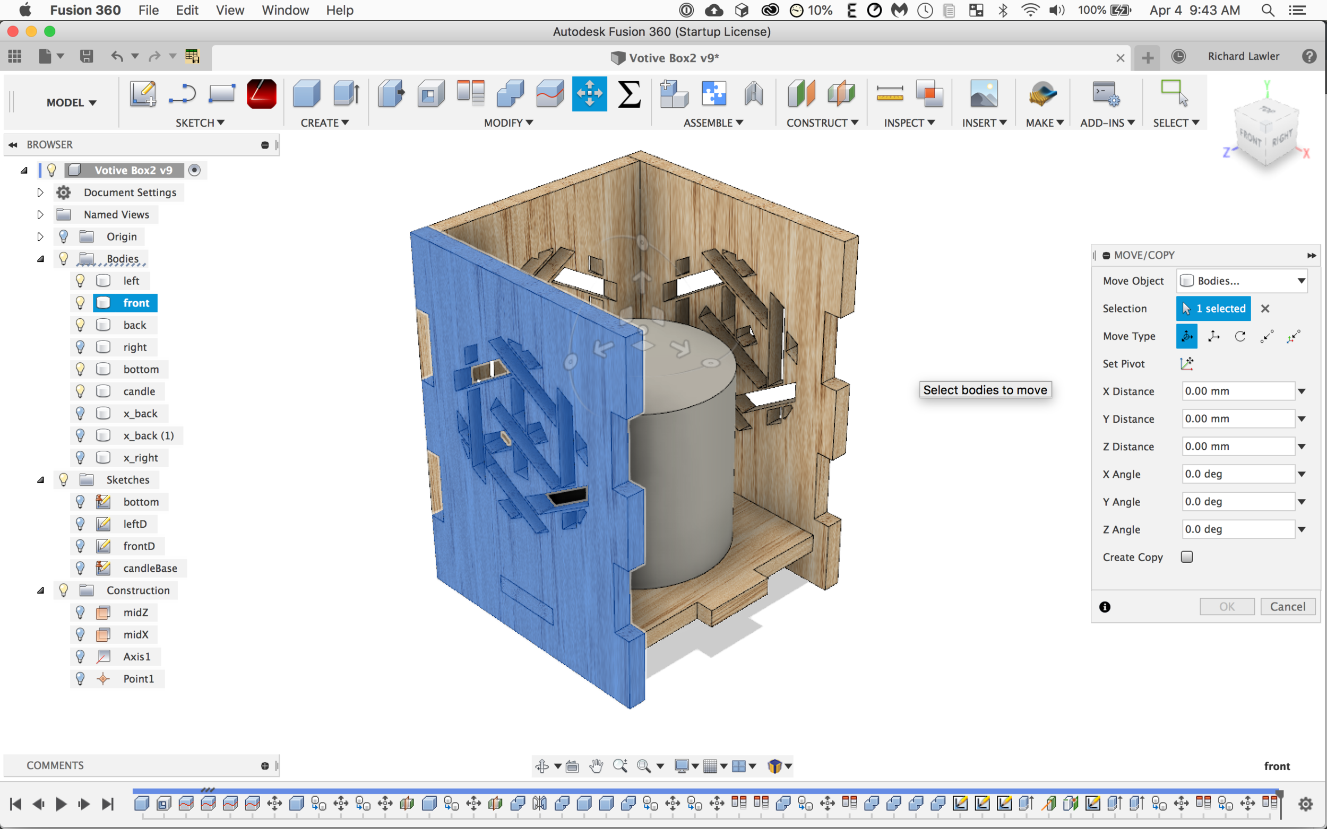Image resolution: width=1327 pixels, height=829 pixels.
Task: Choose the Midplane construct tool
Action: 841,94
